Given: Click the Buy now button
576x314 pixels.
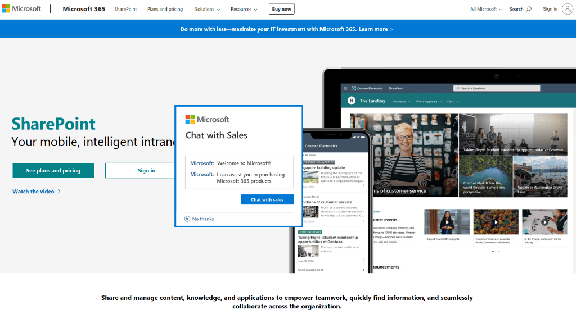Looking at the screenshot, I should pyautogui.click(x=281, y=9).
